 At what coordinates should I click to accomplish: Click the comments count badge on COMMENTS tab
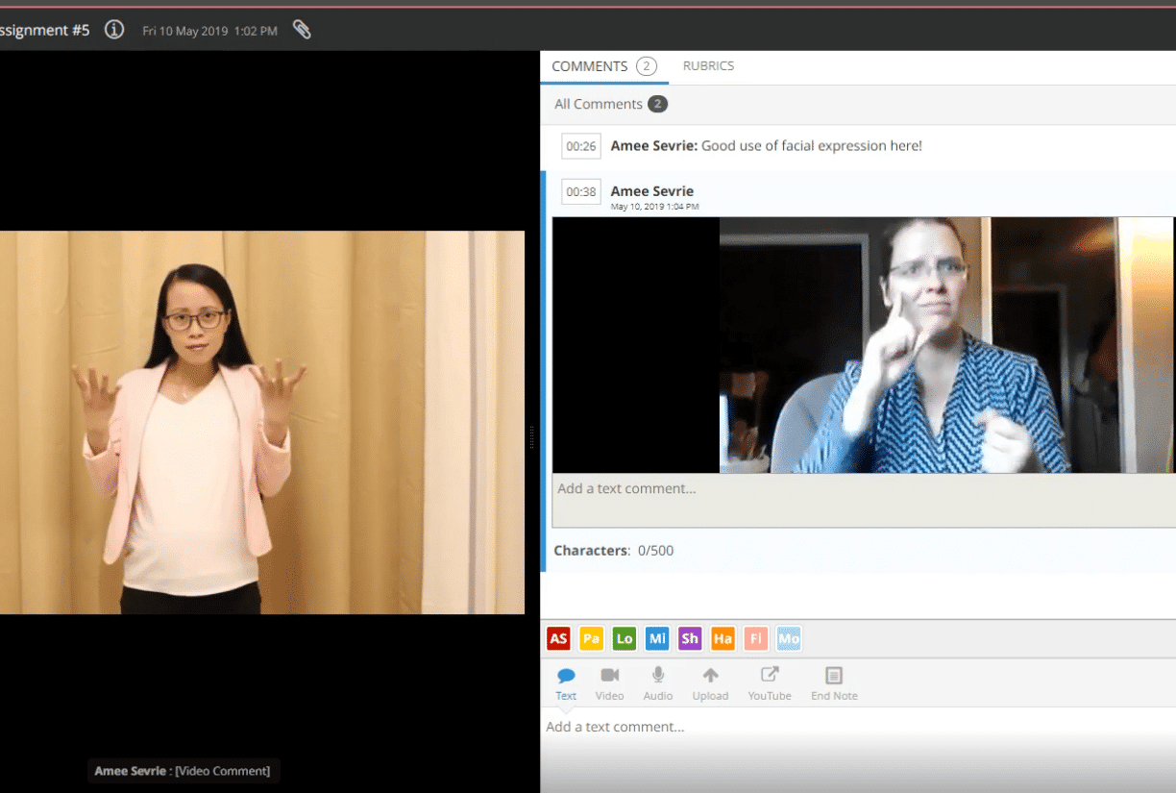(647, 66)
